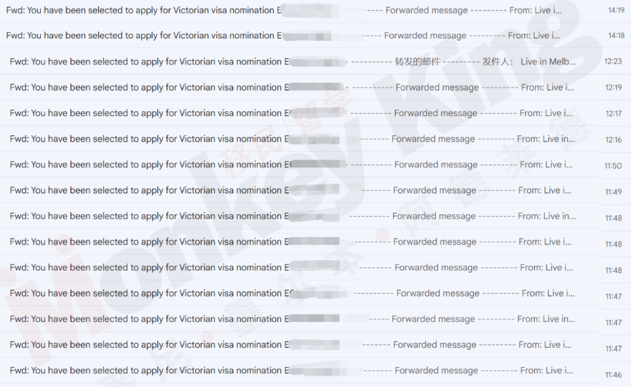Click the 14:19 timestamp
Viewport: 631px width, 387px height.
click(x=616, y=10)
